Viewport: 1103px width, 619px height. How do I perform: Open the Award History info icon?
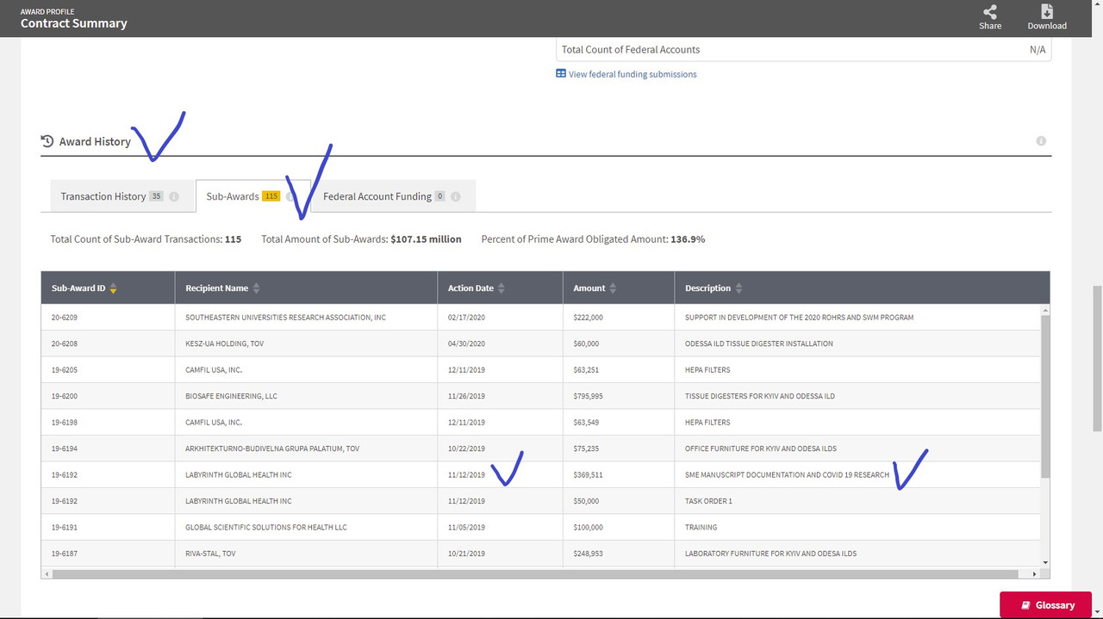(1041, 141)
